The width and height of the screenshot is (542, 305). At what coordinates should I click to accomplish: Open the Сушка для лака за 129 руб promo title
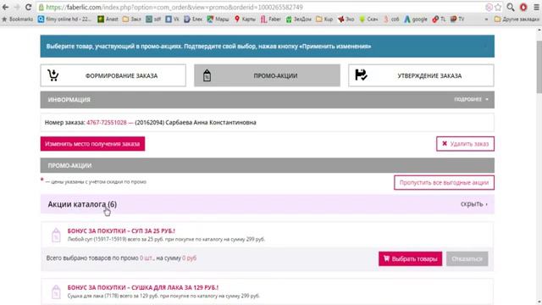pyautogui.click(x=143, y=287)
